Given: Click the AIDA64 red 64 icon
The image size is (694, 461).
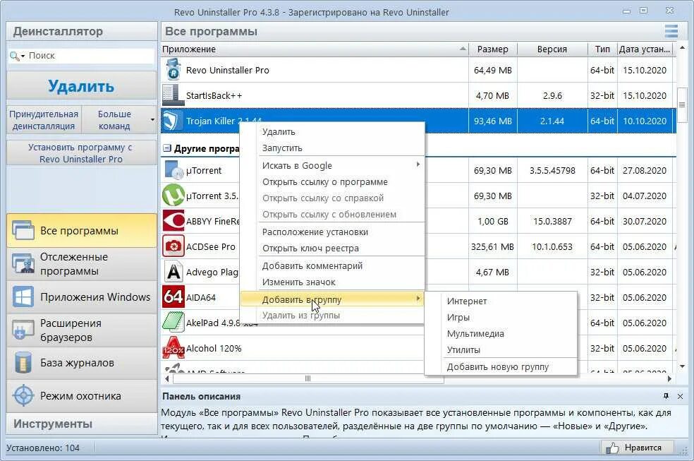Looking at the screenshot, I should click(x=173, y=297).
